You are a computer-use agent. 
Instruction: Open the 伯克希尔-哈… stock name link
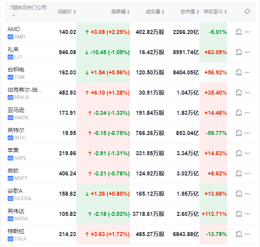[x=25, y=90]
